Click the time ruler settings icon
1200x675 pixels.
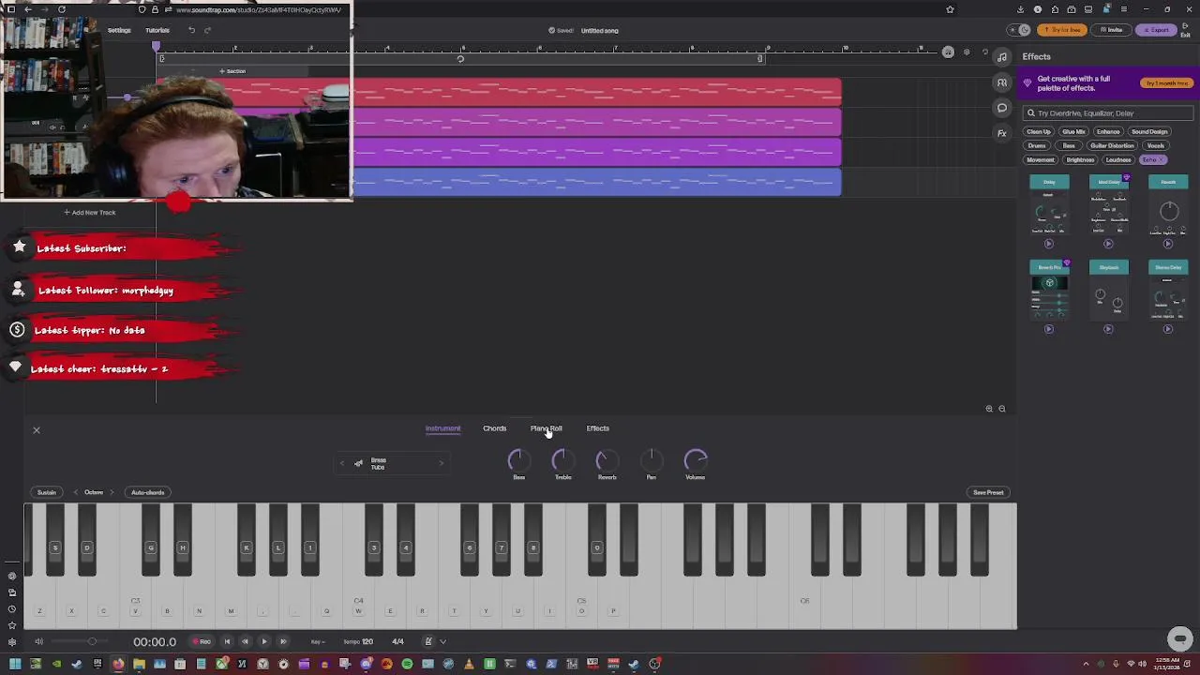pos(967,52)
